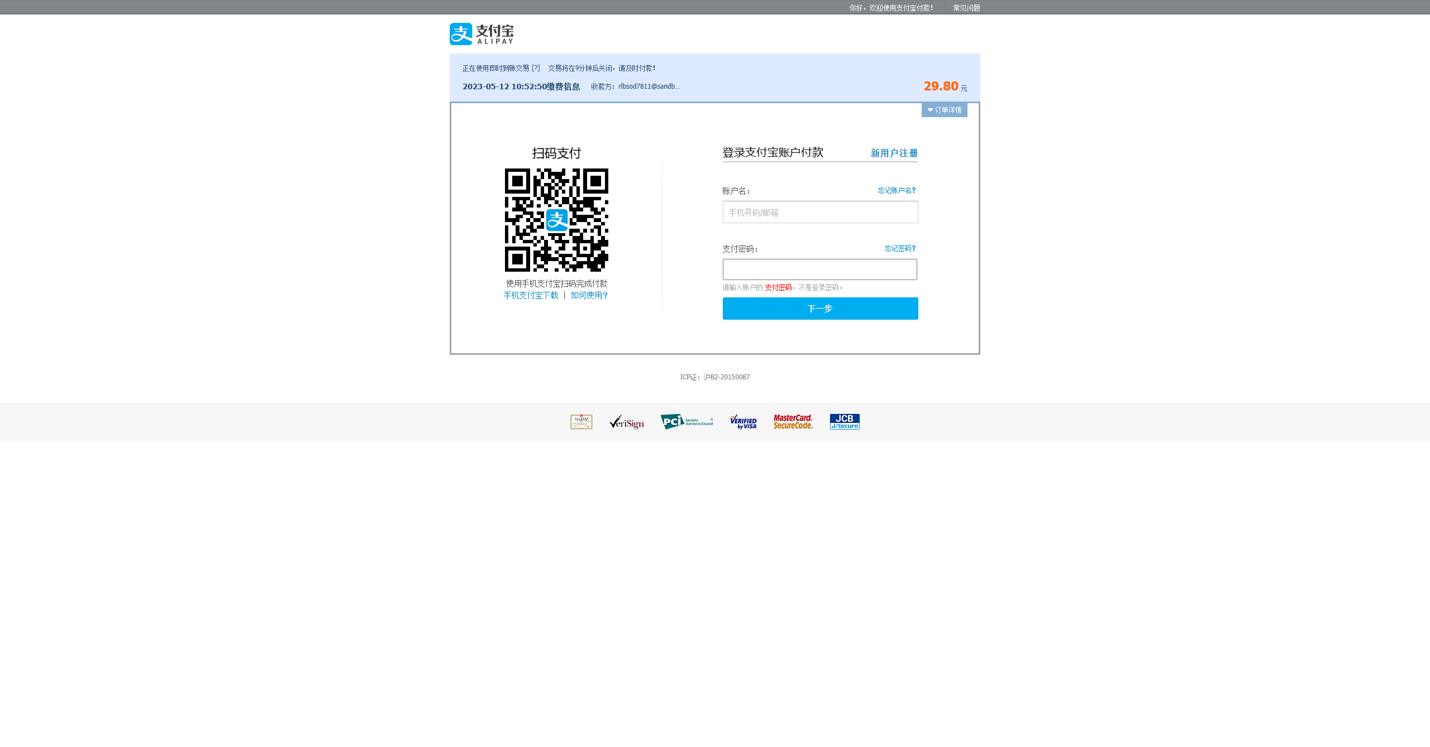1430x747 pixels.
Task: Open the 手机支付宝下载 download link
Action: click(x=531, y=295)
